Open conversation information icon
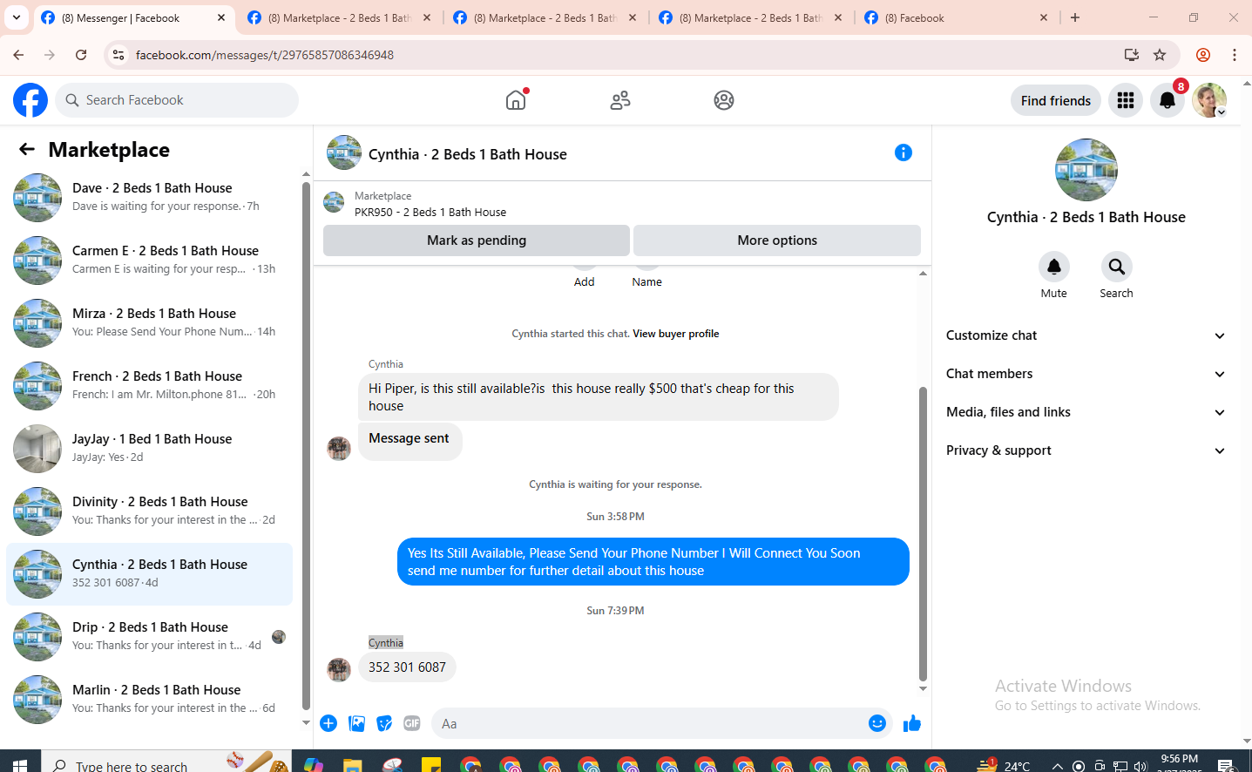1252x772 pixels. [903, 152]
